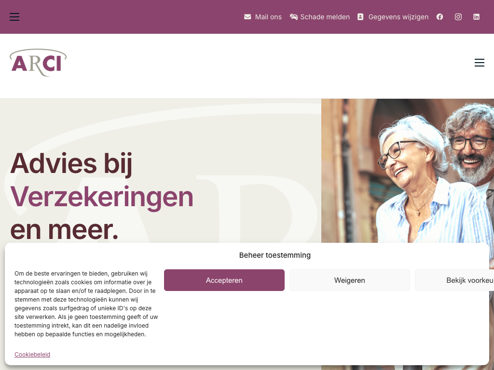Go to Schade melden link text

click(325, 17)
